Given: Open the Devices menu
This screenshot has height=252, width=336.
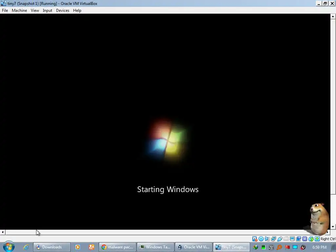Looking at the screenshot, I should pos(63,10).
